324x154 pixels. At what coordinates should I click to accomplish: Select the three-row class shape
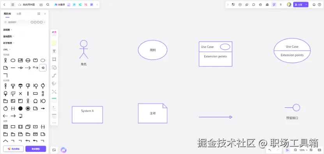tap(5, 126)
